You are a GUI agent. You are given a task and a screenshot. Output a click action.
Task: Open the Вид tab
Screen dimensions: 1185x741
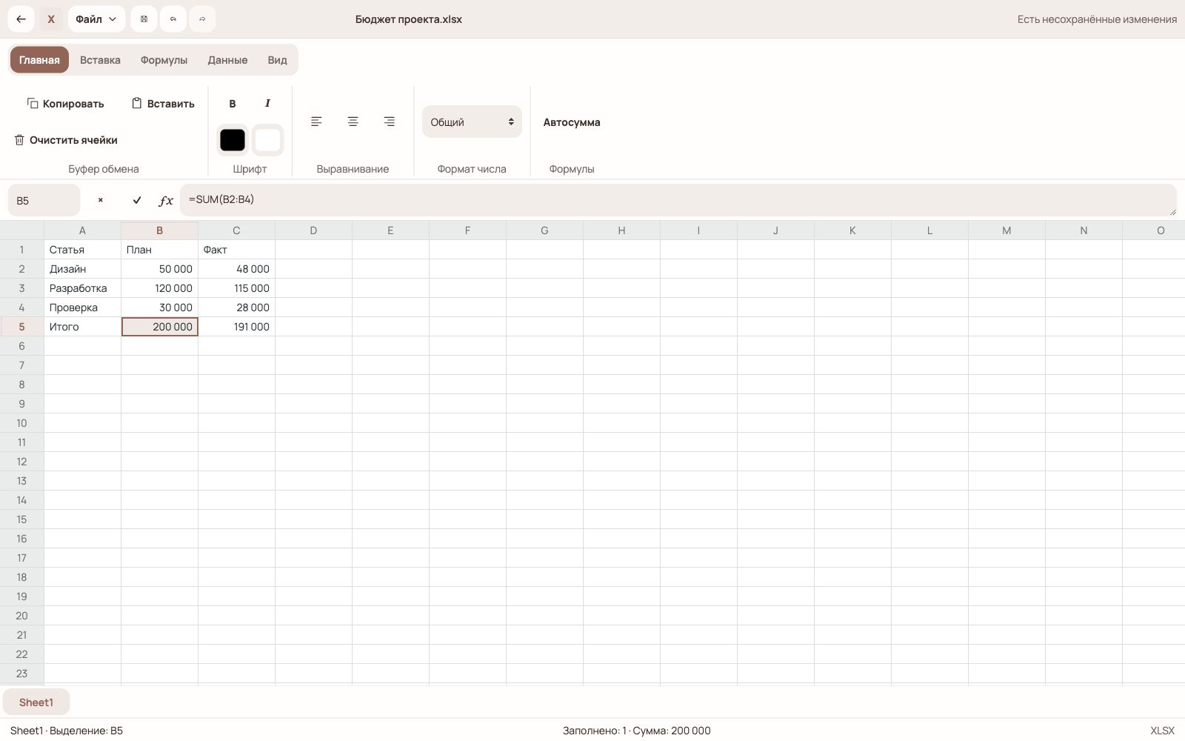pos(277,60)
